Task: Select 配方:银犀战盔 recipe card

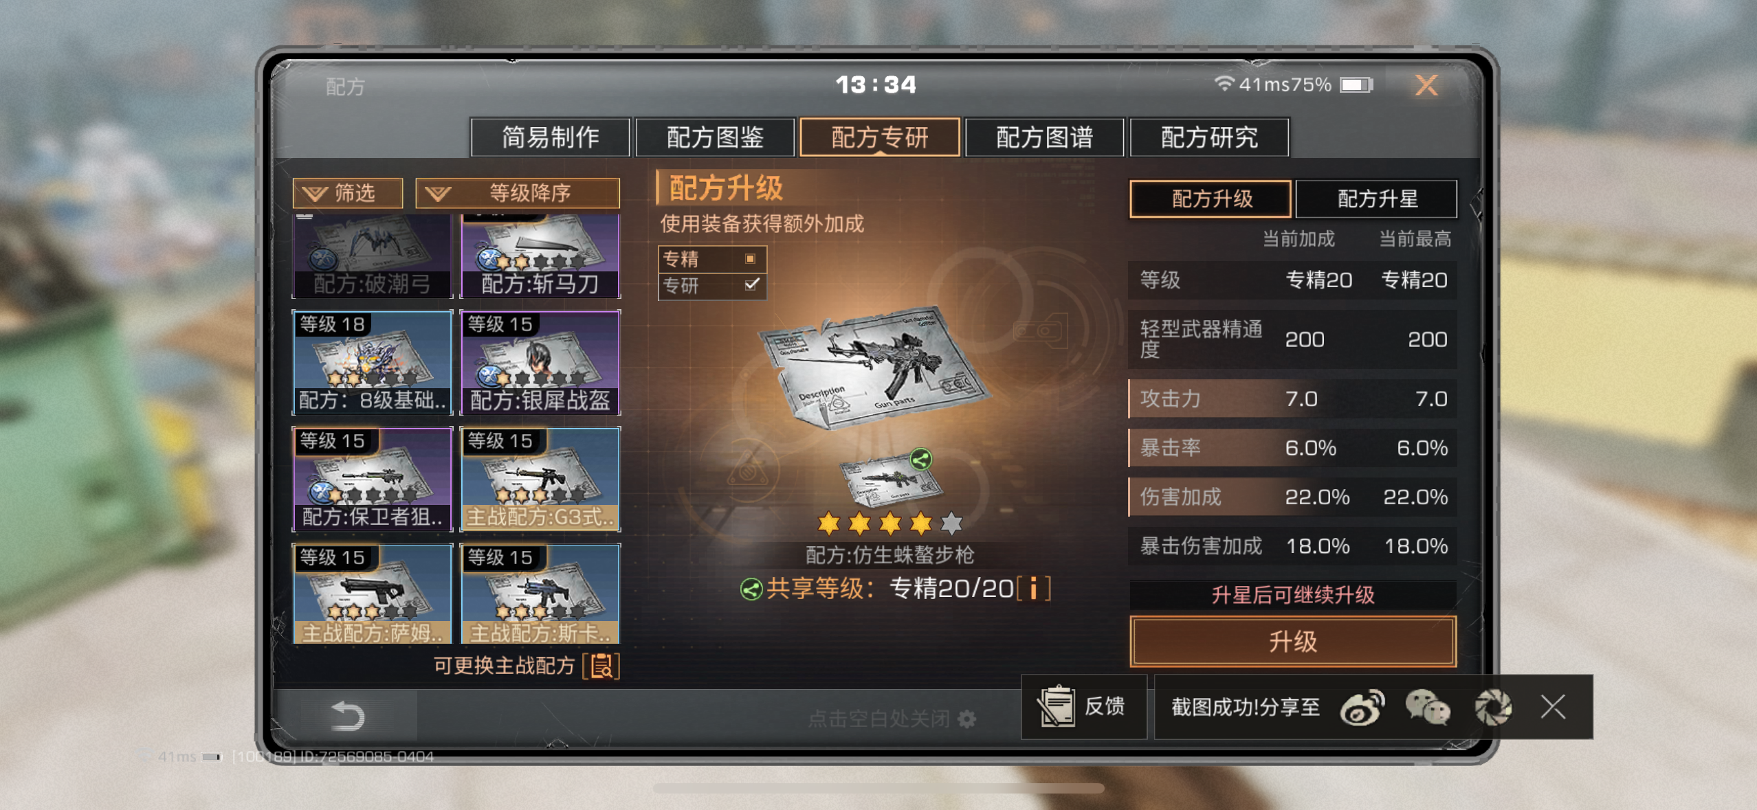Action: [x=540, y=363]
